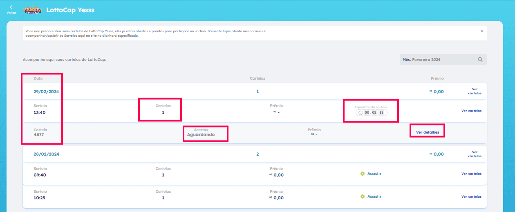Click the clock icon in the countdown

360,113
